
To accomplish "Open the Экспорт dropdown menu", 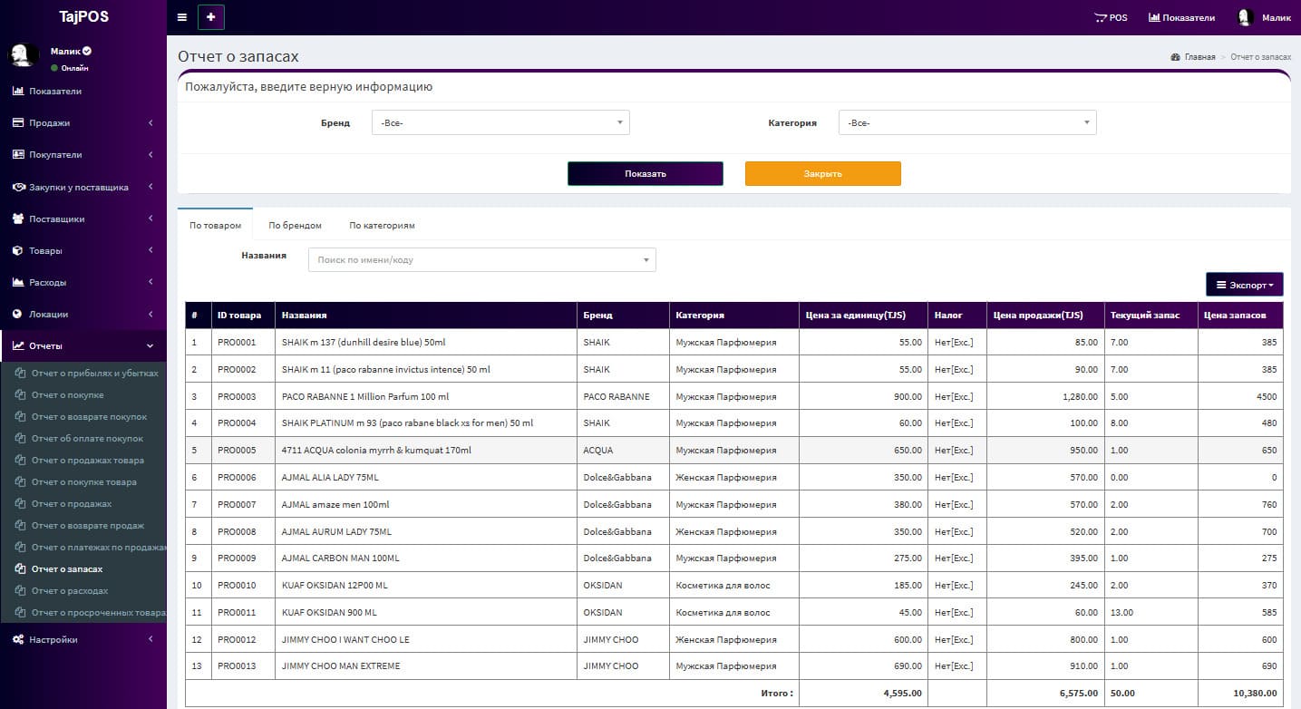I will pos(1245,285).
